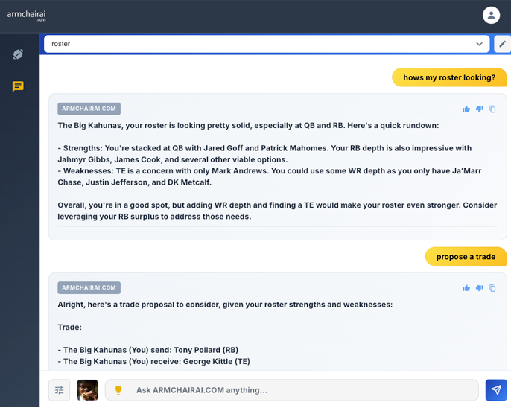Focus the Ask ARMCHAIRAI.COM anything input
Image resolution: width=511 pixels, height=408 pixels.
pyautogui.click(x=298, y=390)
